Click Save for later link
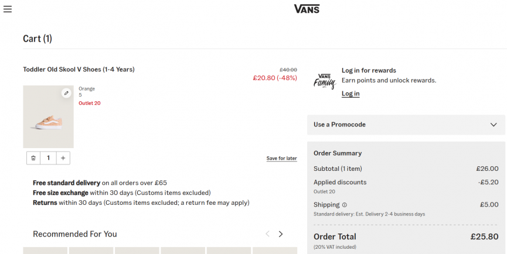 pos(281,158)
